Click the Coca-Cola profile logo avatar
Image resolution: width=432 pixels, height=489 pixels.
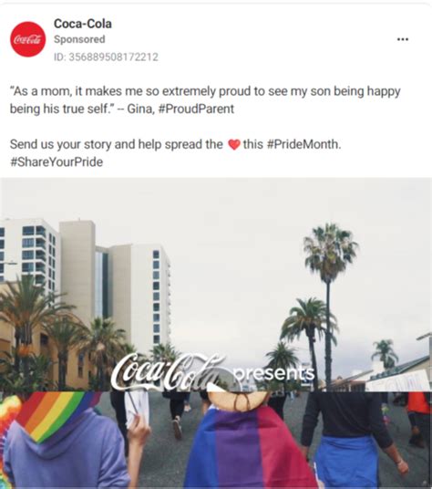(x=28, y=39)
